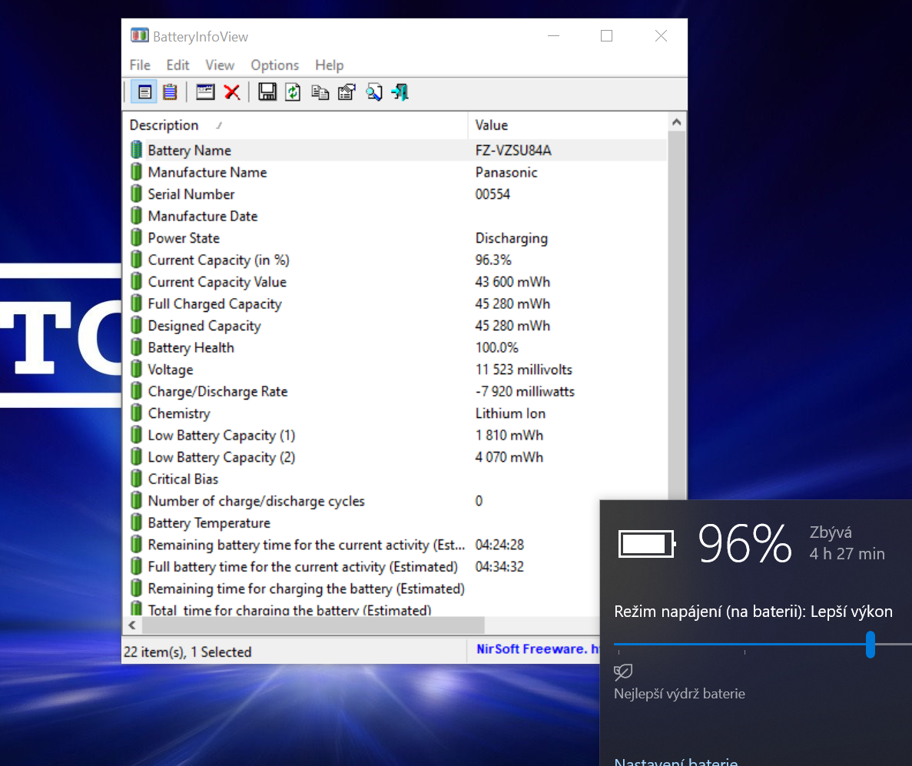Click the power mode slider handle
The height and width of the screenshot is (766, 912).
(x=871, y=644)
